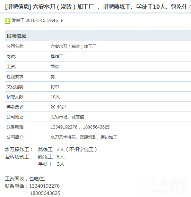The image size is (191, 197).
Task: Click the 公司简介: label
Action: coord(16,137)
